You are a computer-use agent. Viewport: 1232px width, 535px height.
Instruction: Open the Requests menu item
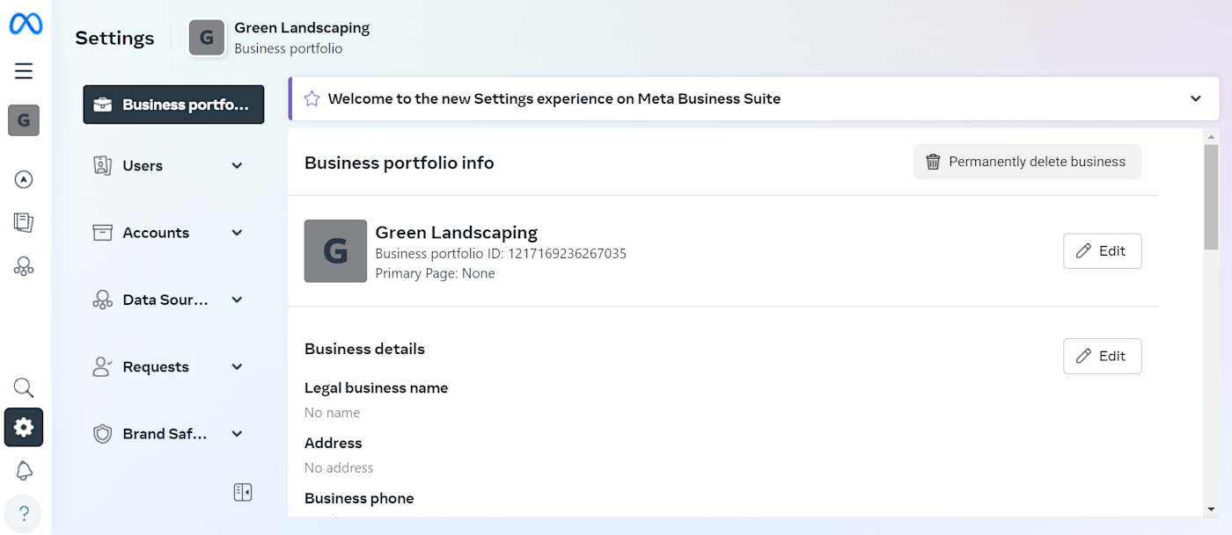[173, 367]
